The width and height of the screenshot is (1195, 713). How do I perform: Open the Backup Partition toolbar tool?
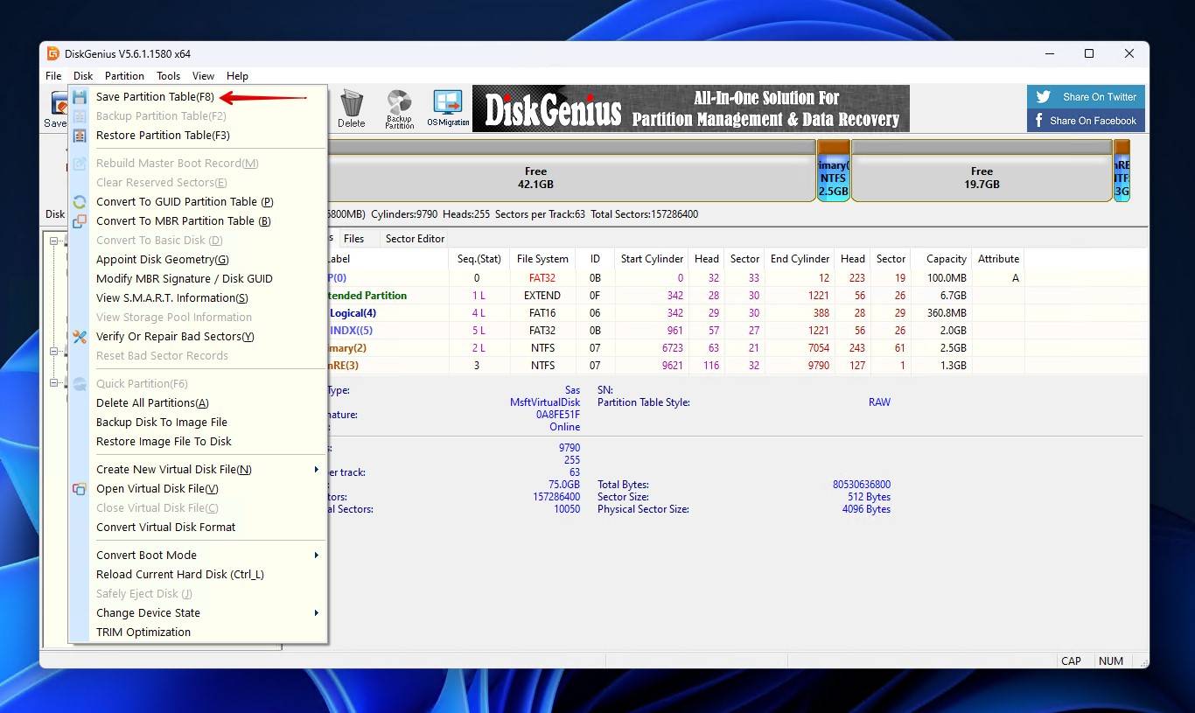(399, 109)
